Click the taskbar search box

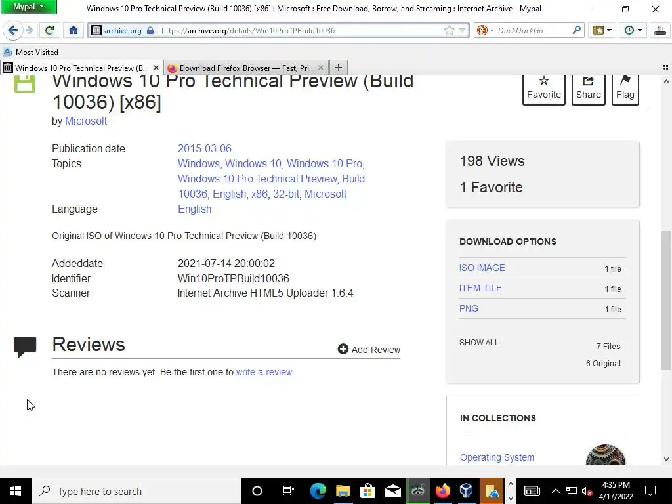136,491
